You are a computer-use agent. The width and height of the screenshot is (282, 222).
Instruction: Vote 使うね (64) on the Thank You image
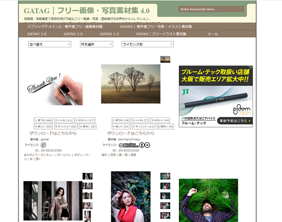click(x=44, y=120)
